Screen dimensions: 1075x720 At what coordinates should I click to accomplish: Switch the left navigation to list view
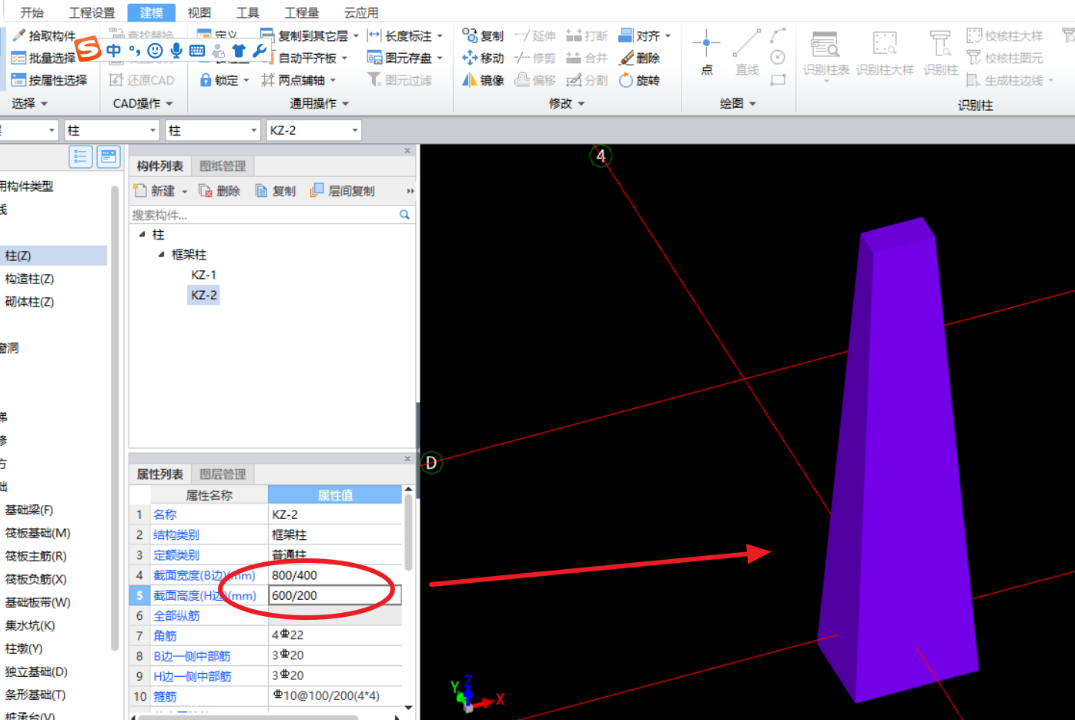(x=80, y=156)
